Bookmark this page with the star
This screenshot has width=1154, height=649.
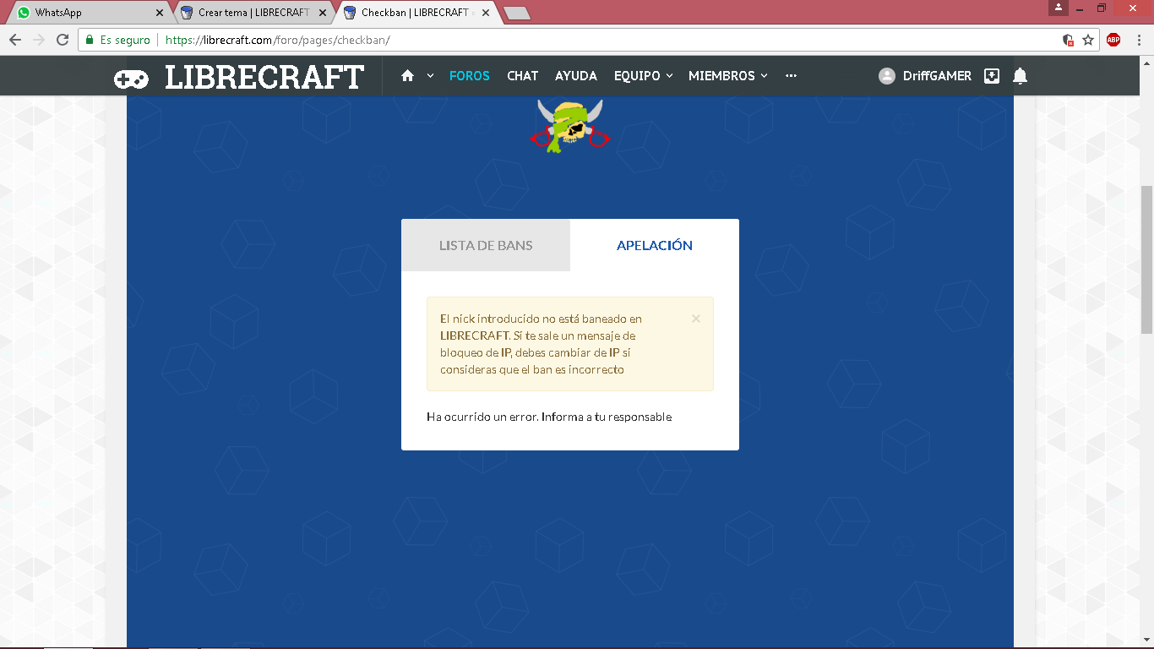coord(1088,40)
